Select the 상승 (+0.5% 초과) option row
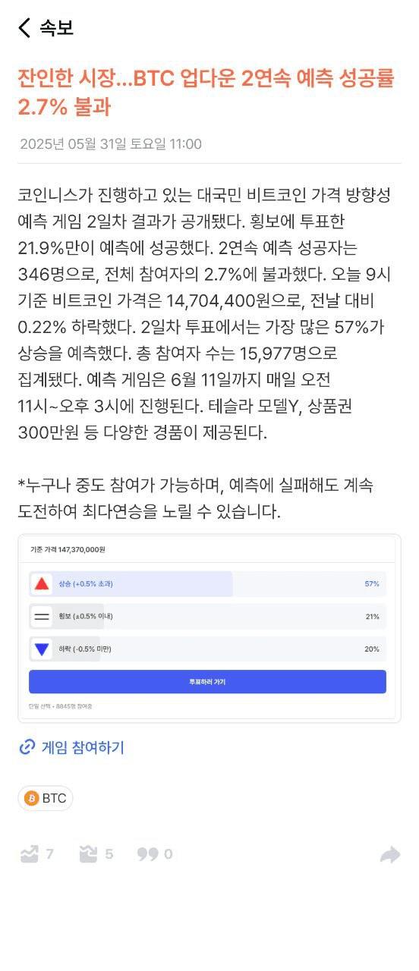Image resolution: width=419 pixels, height=971 pixels. click(x=207, y=583)
